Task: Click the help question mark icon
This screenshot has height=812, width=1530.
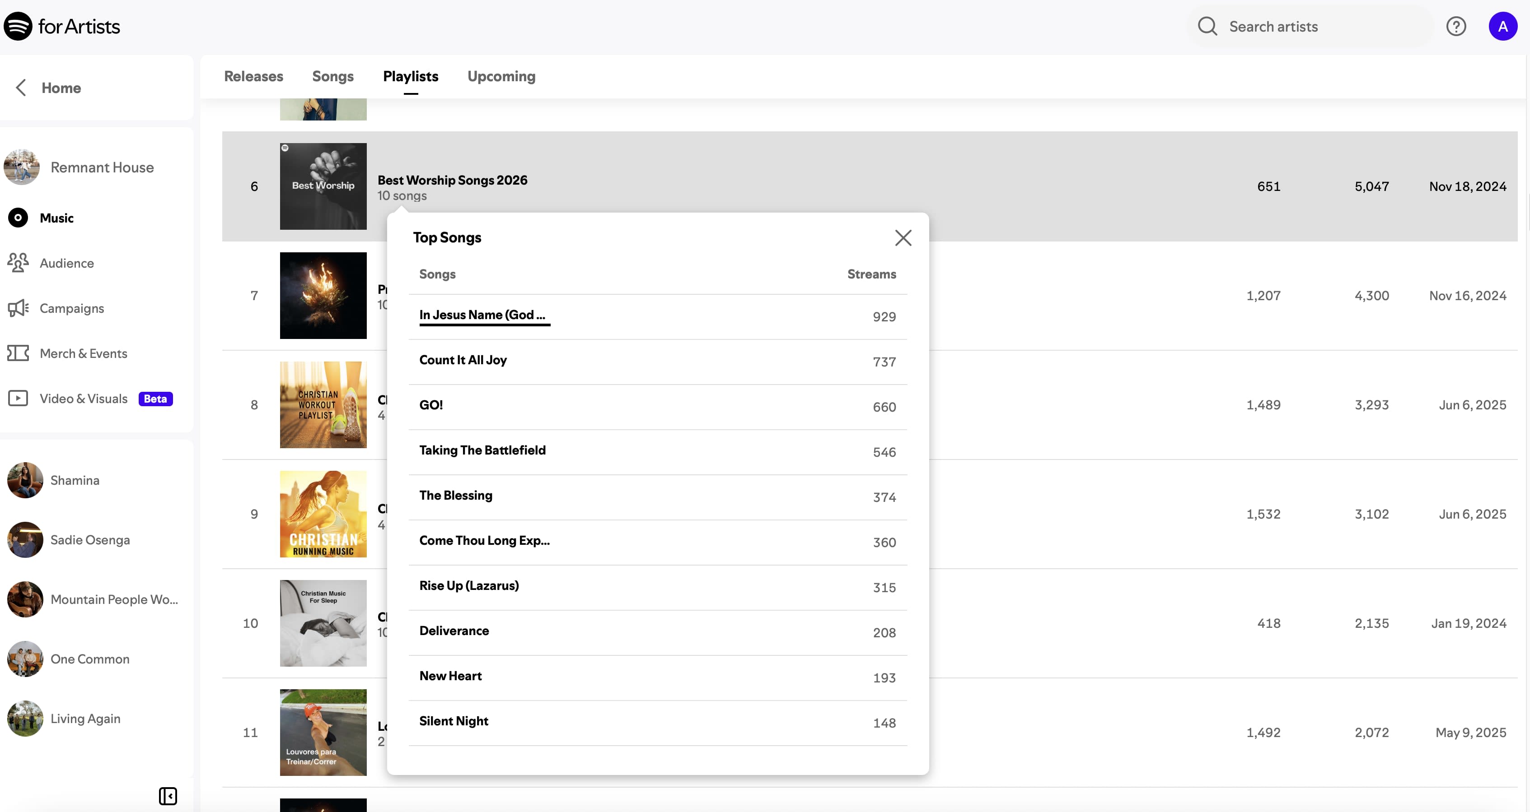Action: pyautogui.click(x=1456, y=26)
